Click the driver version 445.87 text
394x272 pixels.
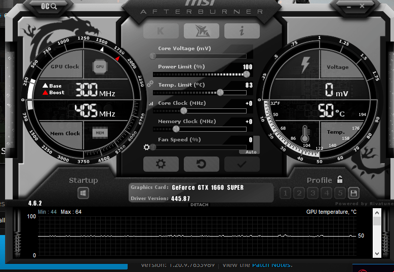point(180,199)
